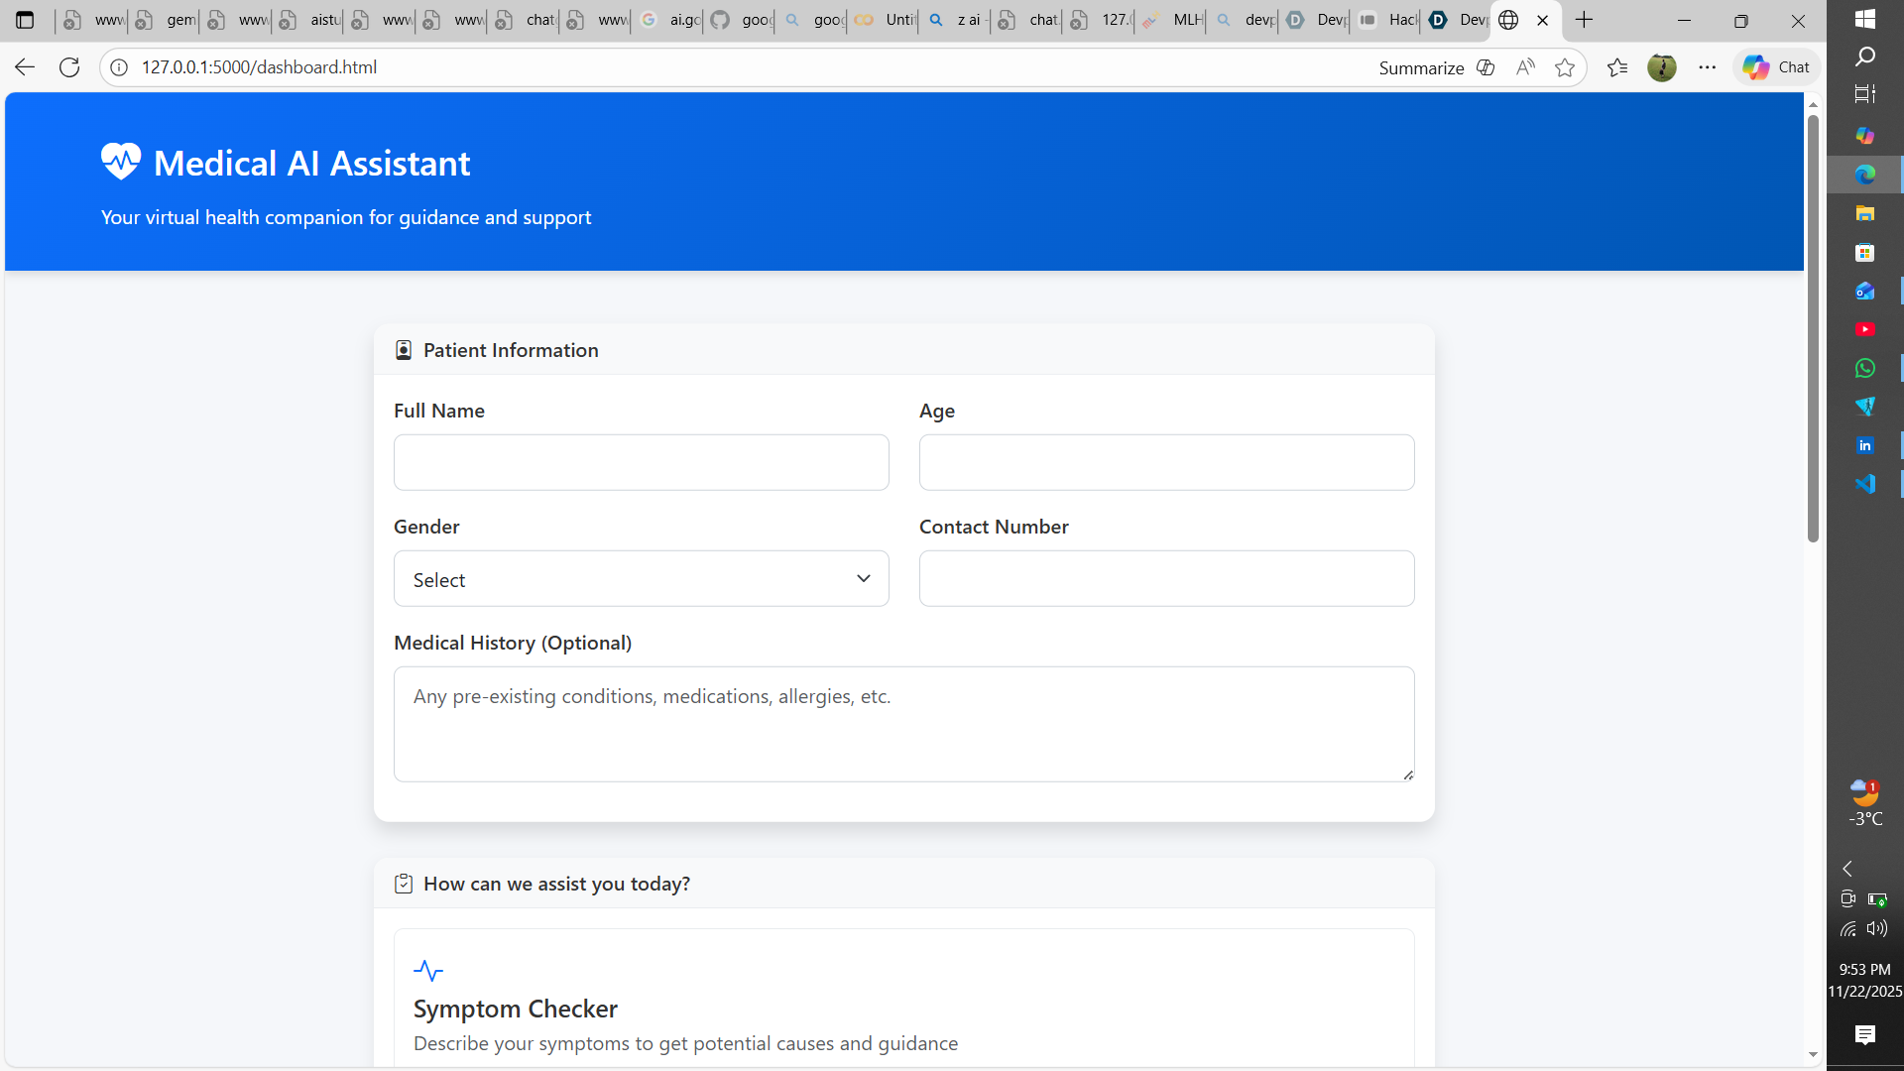Expand hidden system tray icons chevron
The image size is (1904, 1071).
(1847, 869)
